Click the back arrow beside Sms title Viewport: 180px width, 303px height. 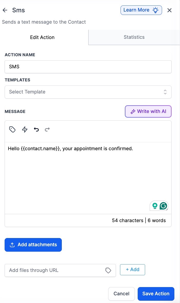5,10
